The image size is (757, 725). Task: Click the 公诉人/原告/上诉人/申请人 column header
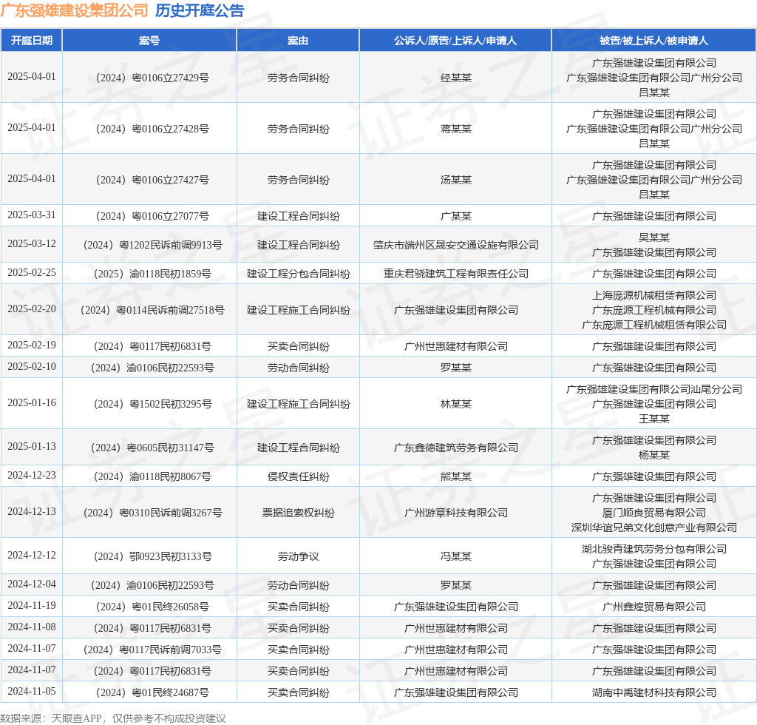(x=455, y=41)
